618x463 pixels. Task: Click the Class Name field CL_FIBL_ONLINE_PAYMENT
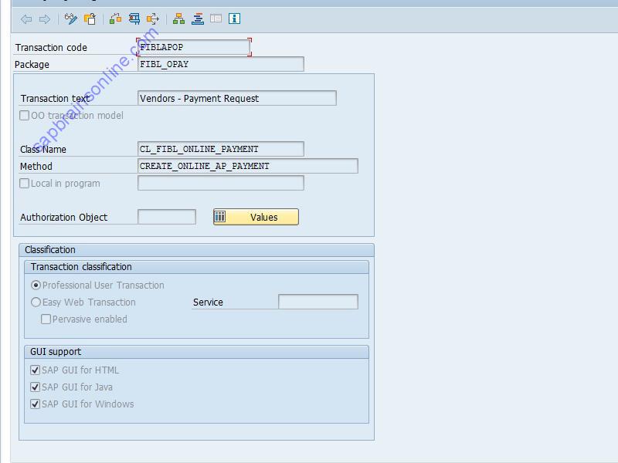(x=221, y=149)
